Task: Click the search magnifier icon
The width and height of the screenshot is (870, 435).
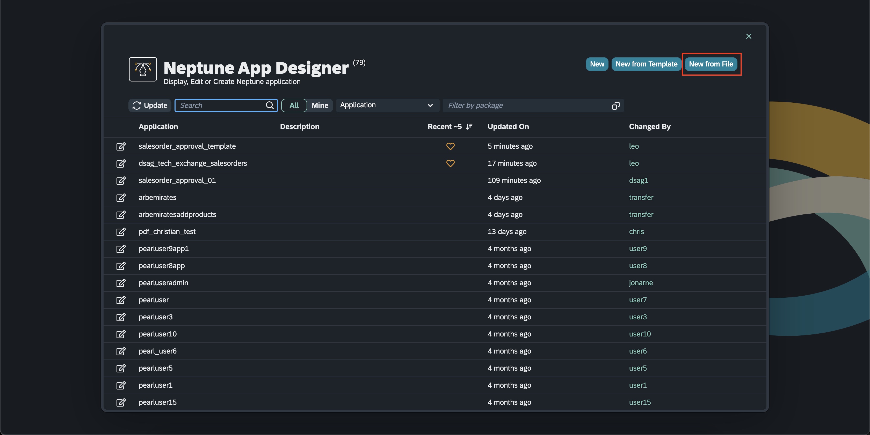Action: (x=270, y=106)
